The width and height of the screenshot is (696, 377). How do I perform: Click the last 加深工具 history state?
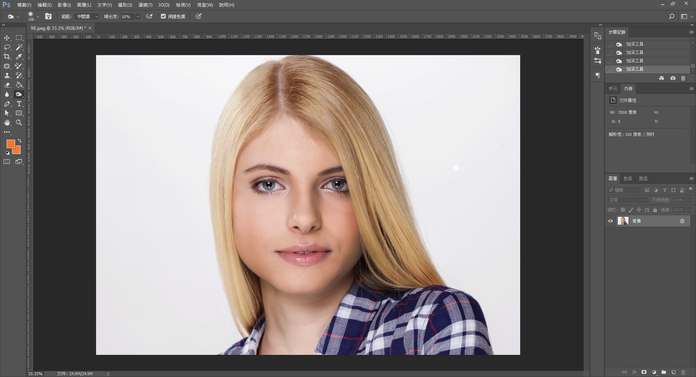(634, 69)
